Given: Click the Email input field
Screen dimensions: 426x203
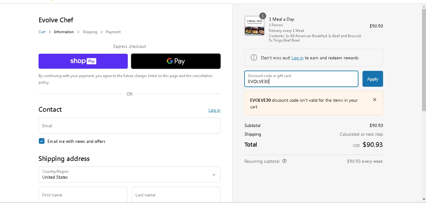Looking at the screenshot, I should (130, 126).
